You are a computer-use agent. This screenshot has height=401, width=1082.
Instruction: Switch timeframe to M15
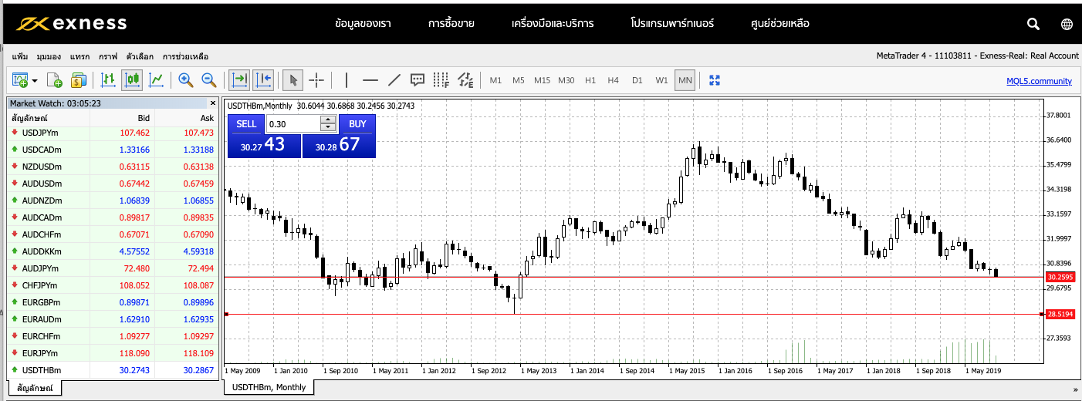[x=543, y=80]
